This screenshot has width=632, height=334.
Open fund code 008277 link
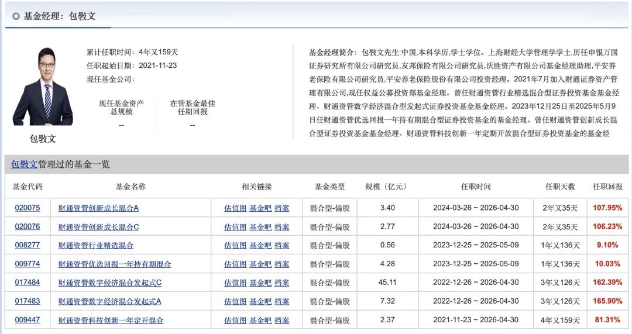tap(28, 245)
